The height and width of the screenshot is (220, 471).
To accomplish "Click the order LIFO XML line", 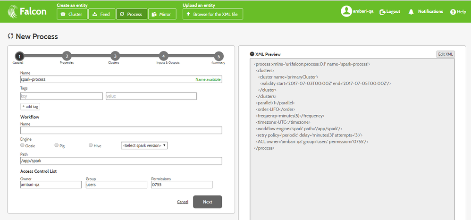I will (276, 109).
